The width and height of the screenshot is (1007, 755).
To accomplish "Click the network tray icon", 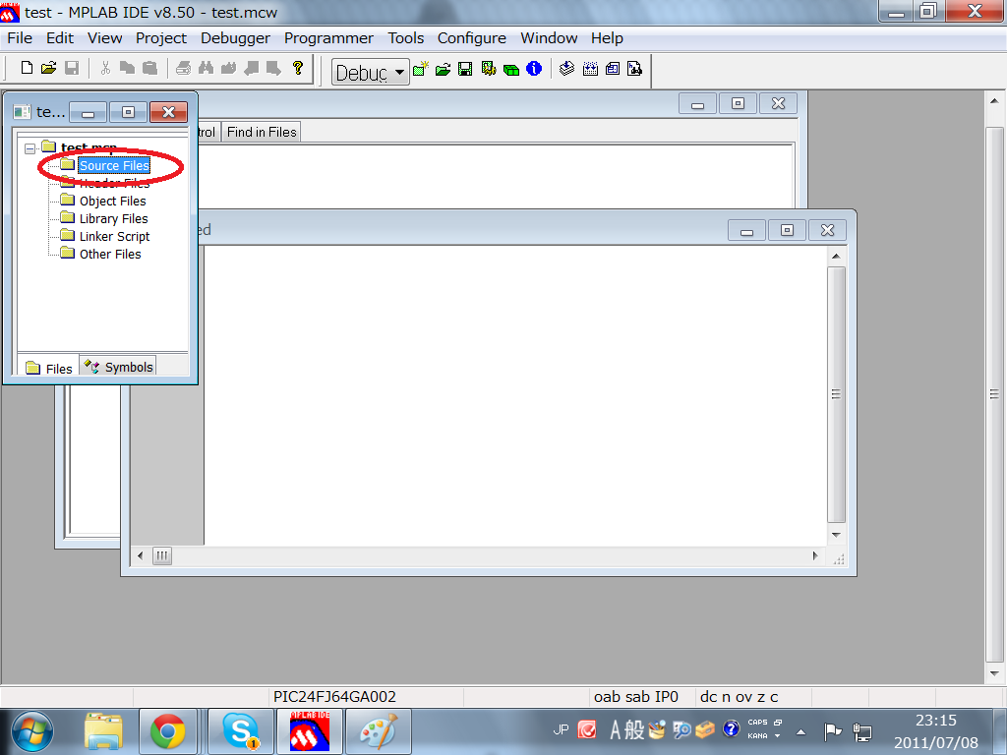I will (x=861, y=731).
